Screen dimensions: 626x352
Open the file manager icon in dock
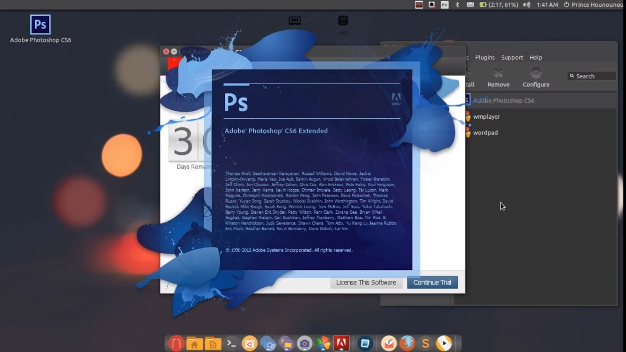pos(286,344)
